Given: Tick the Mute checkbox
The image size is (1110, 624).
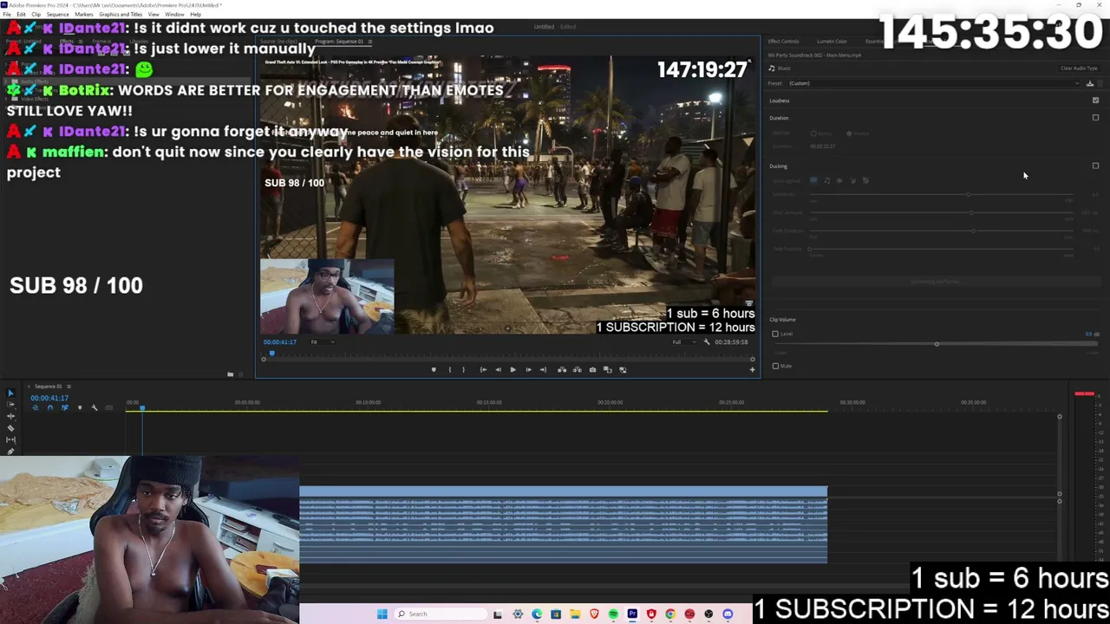Looking at the screenshot, I should pyautogui.click(x=775, y=366).
